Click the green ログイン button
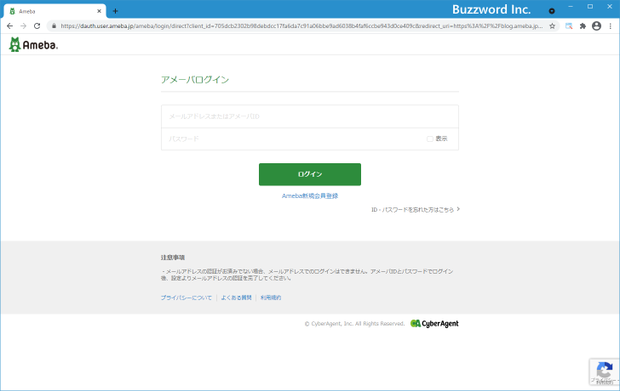 [310, 174]
